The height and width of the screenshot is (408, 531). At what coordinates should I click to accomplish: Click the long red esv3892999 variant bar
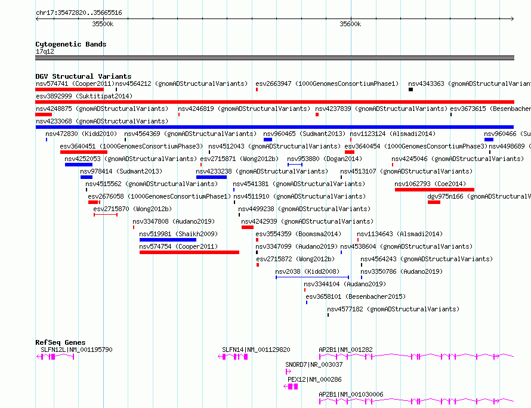pyautogui.click(x=274, y=102)
